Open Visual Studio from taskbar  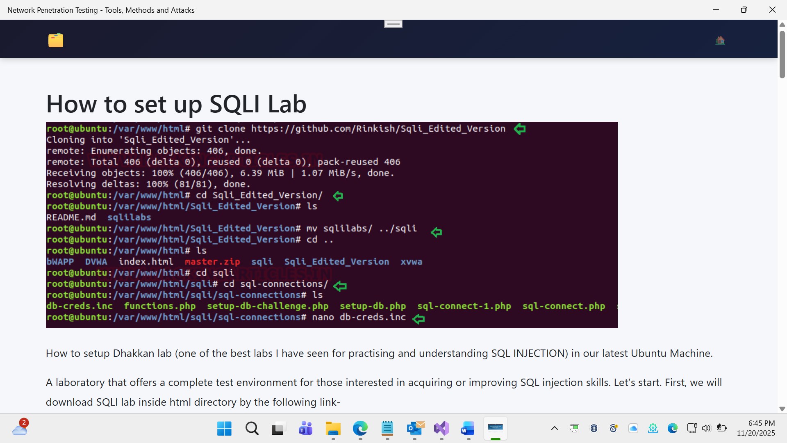[441, 429]
